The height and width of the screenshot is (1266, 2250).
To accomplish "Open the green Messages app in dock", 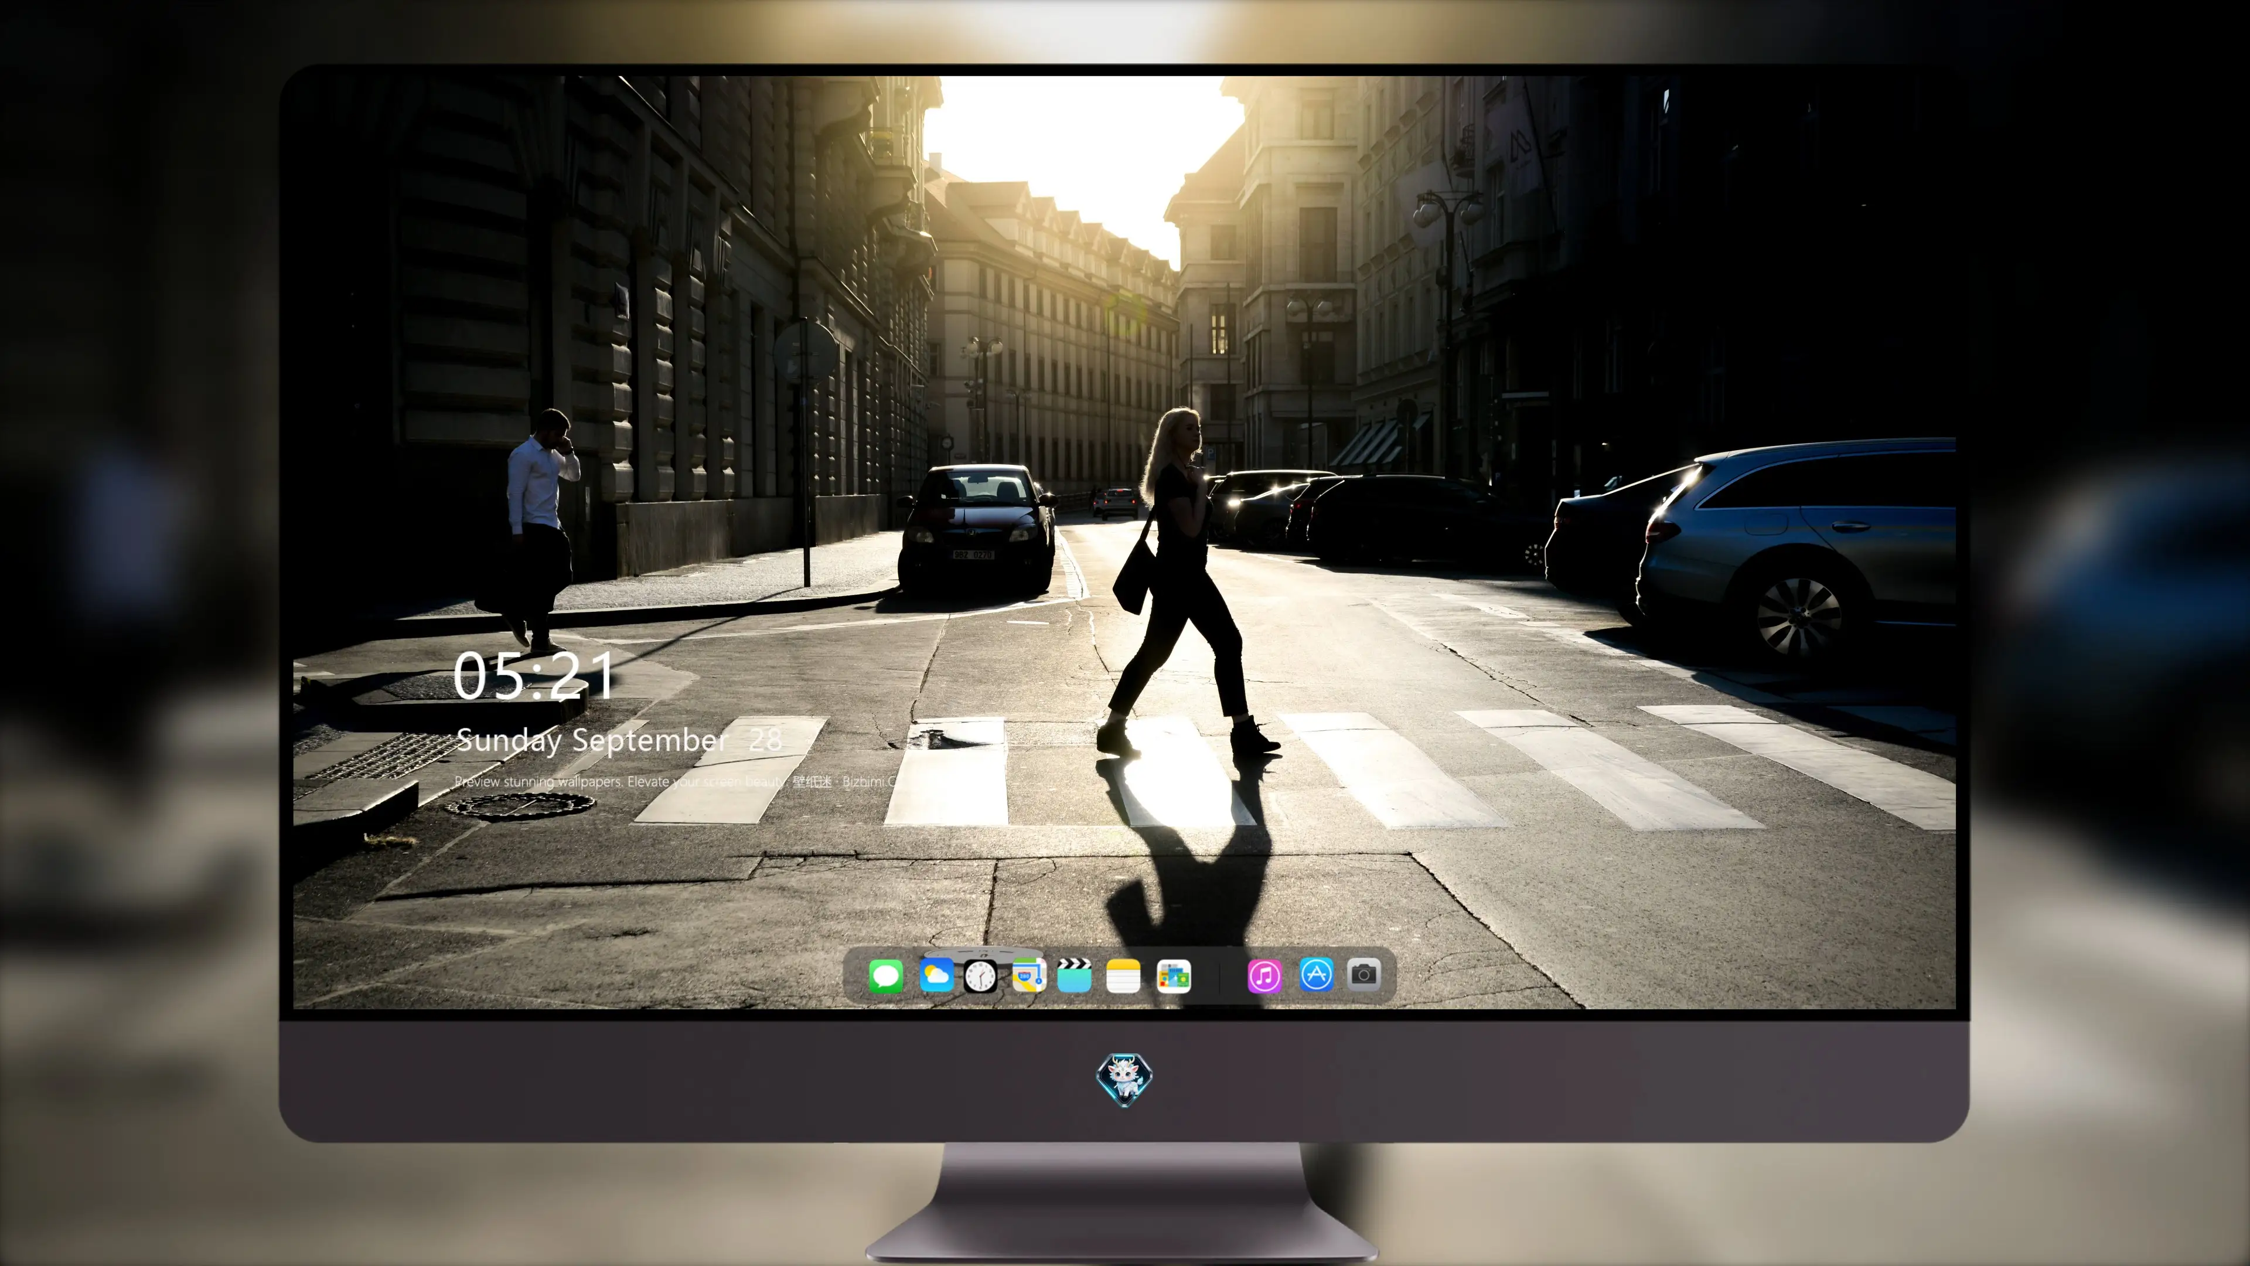I will point(886,976).
